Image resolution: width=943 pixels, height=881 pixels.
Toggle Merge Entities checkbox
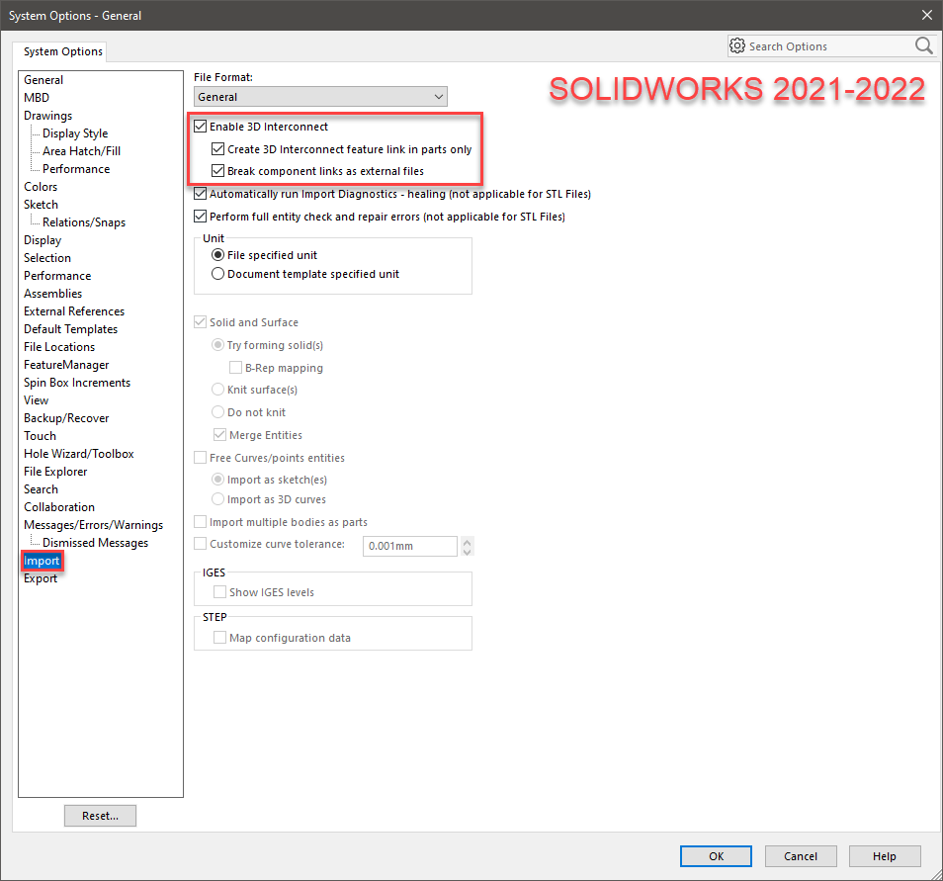point(220,434)
